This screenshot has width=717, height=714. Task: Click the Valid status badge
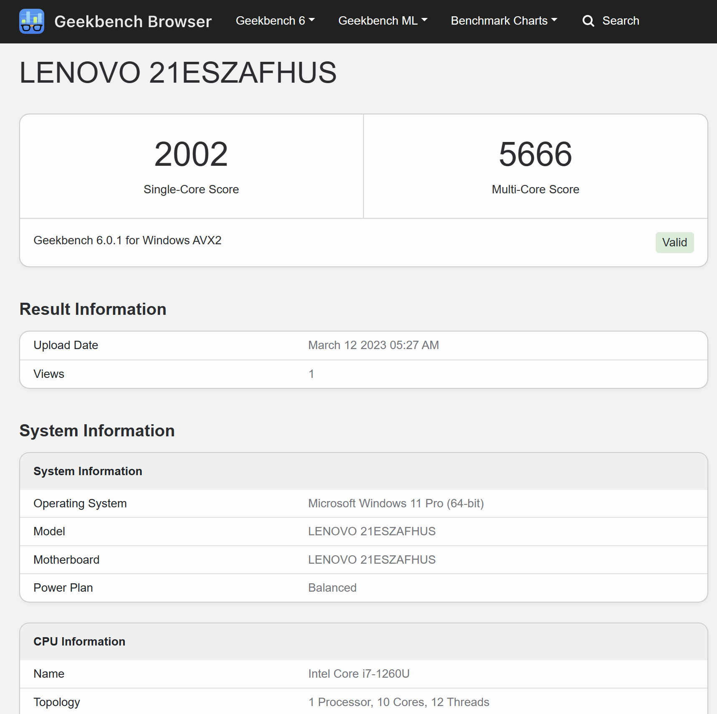(674, 242)
